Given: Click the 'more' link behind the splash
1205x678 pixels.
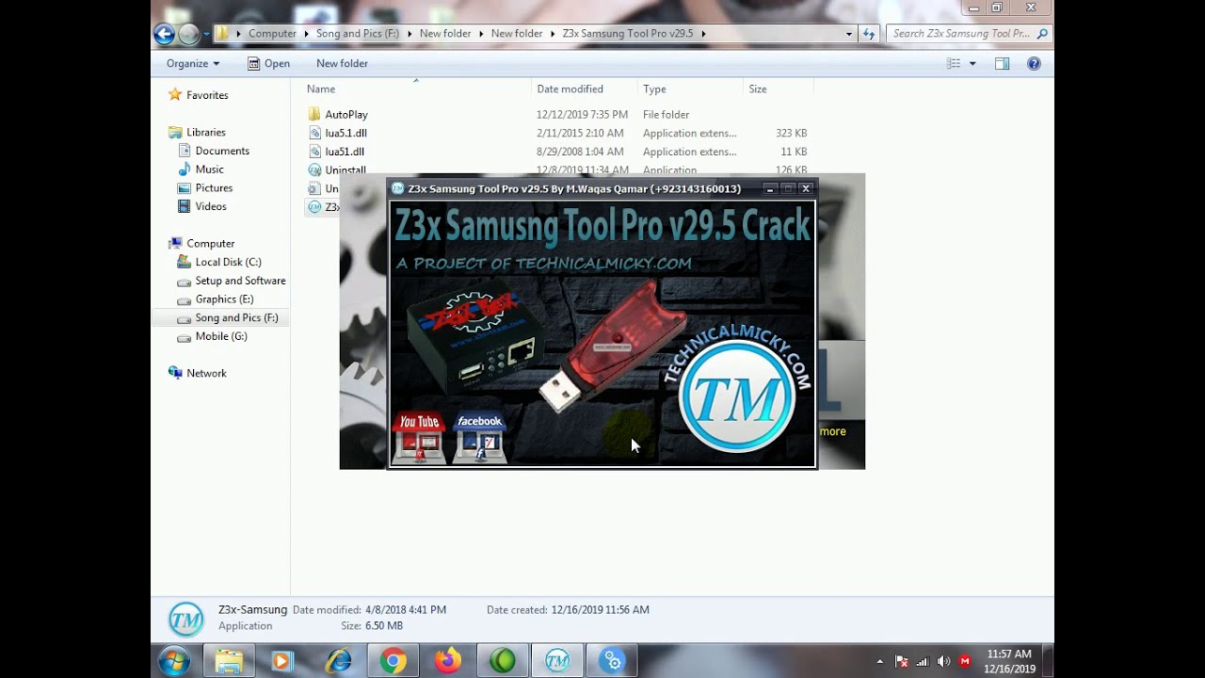Looking at the screenshot, I should (x=833, y=431).
